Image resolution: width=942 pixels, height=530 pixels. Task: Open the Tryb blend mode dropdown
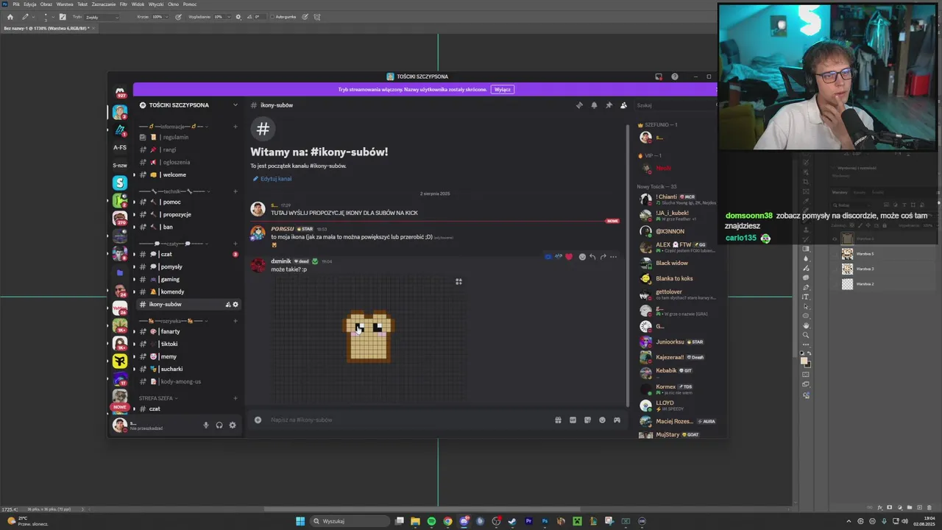(102, 16)
